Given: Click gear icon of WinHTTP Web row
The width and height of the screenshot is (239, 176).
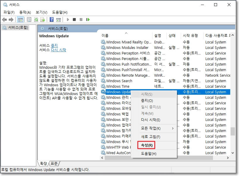Looking at the screenshot, I should [x=103, y=147].
